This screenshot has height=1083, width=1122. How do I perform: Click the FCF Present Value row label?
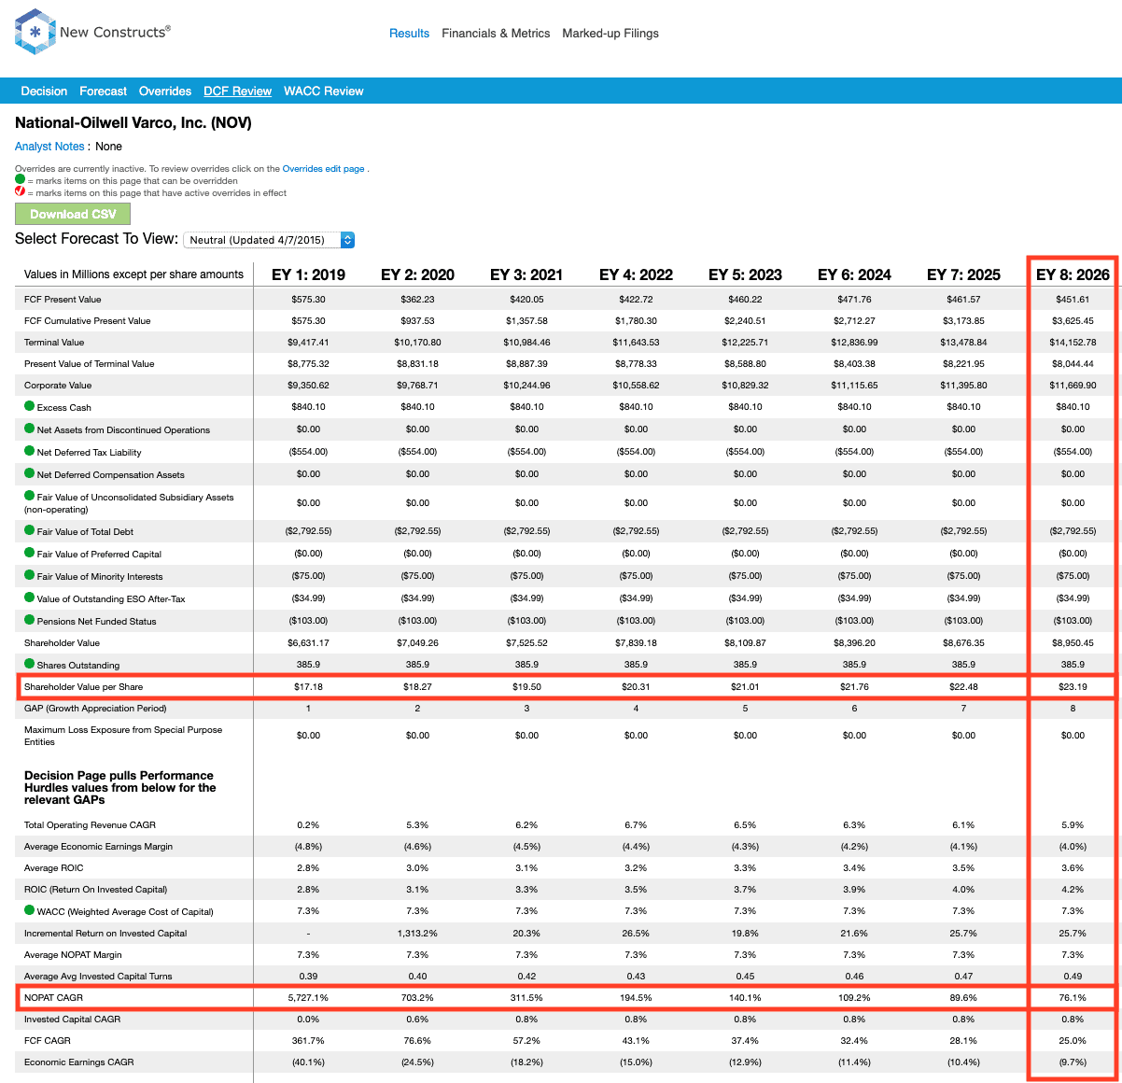tap(63, 300)
